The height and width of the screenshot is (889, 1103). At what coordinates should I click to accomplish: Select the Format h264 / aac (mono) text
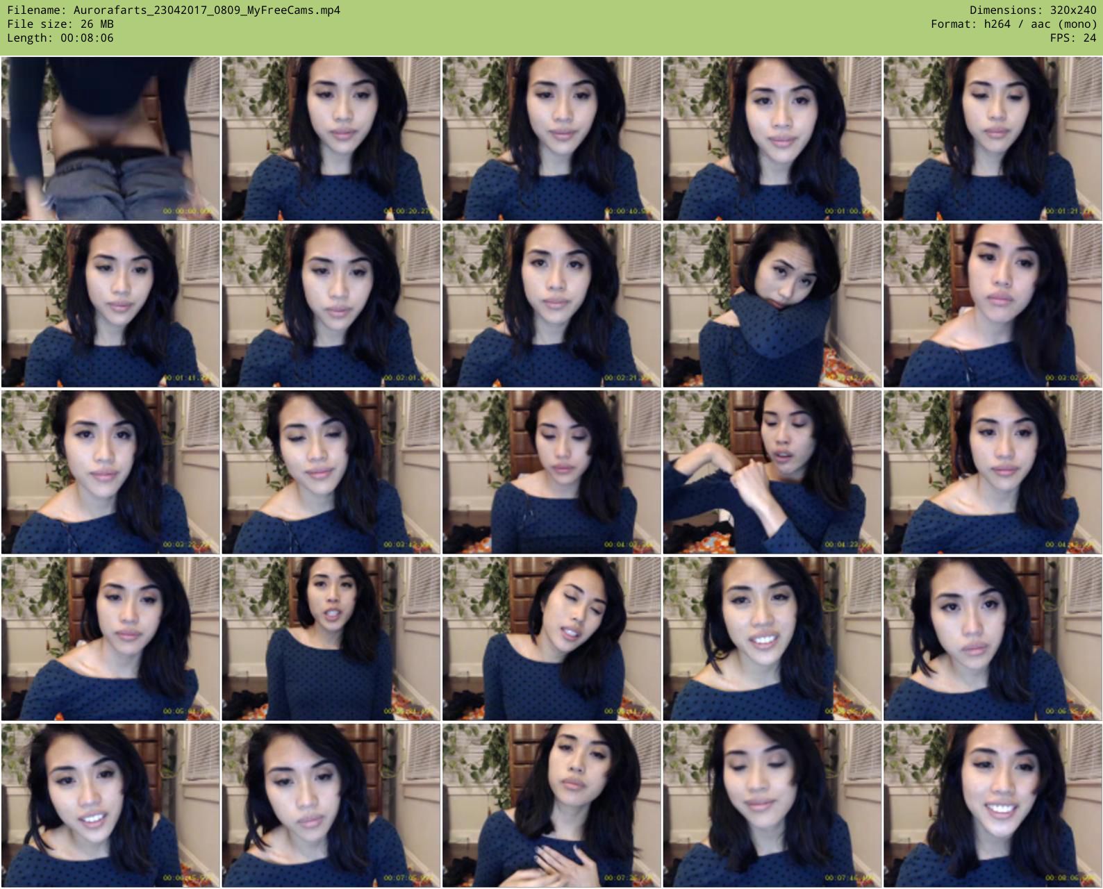click(x=1013, y=24)
